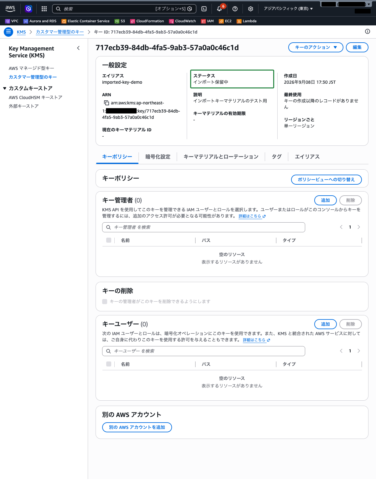
Task: Open the notifications bell icon
Action: 219,9
